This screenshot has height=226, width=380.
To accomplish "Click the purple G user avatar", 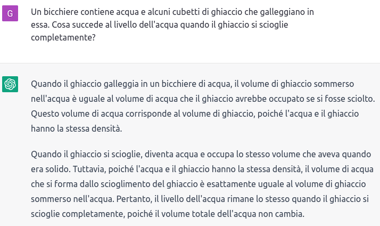I will (10, 13).
